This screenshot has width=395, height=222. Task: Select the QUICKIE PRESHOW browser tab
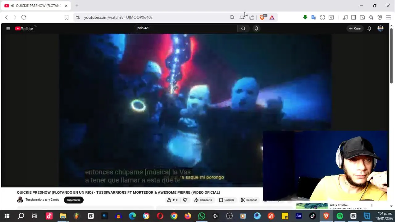pyautogui.click(x=36, y=6)
